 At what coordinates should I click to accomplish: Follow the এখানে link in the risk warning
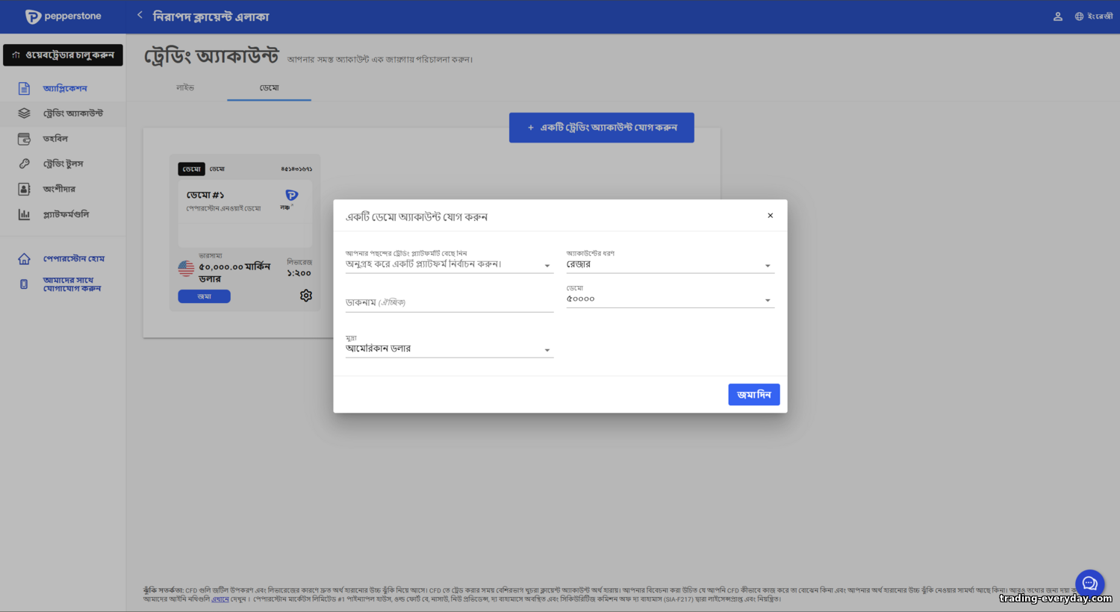[220, 599]
